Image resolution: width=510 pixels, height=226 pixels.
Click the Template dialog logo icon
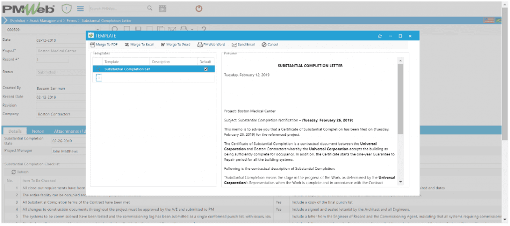tap(91, 36)
